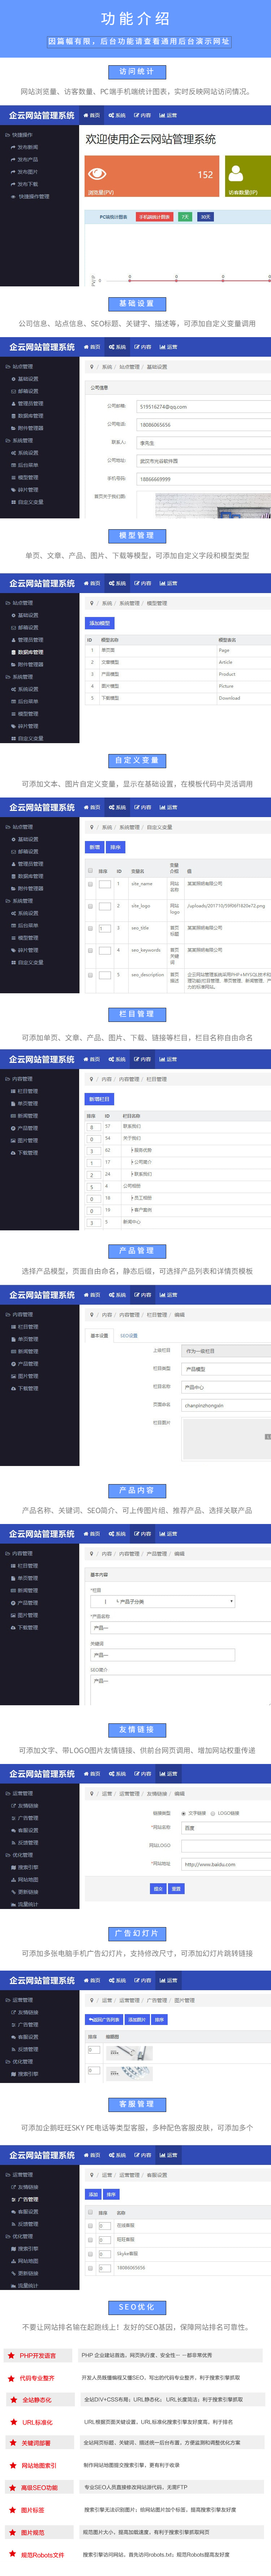Select the checkbox for the site_logo variable row

(91, 906)
